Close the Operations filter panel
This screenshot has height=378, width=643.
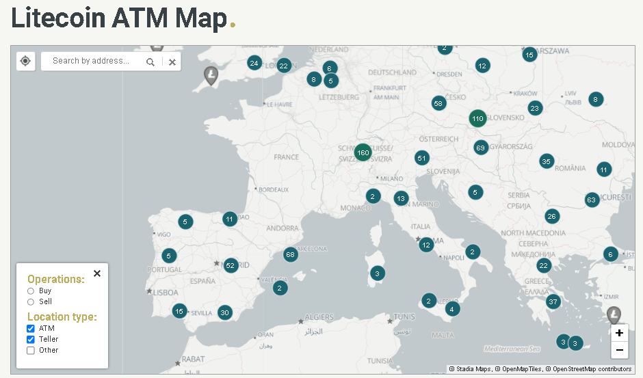97,273
